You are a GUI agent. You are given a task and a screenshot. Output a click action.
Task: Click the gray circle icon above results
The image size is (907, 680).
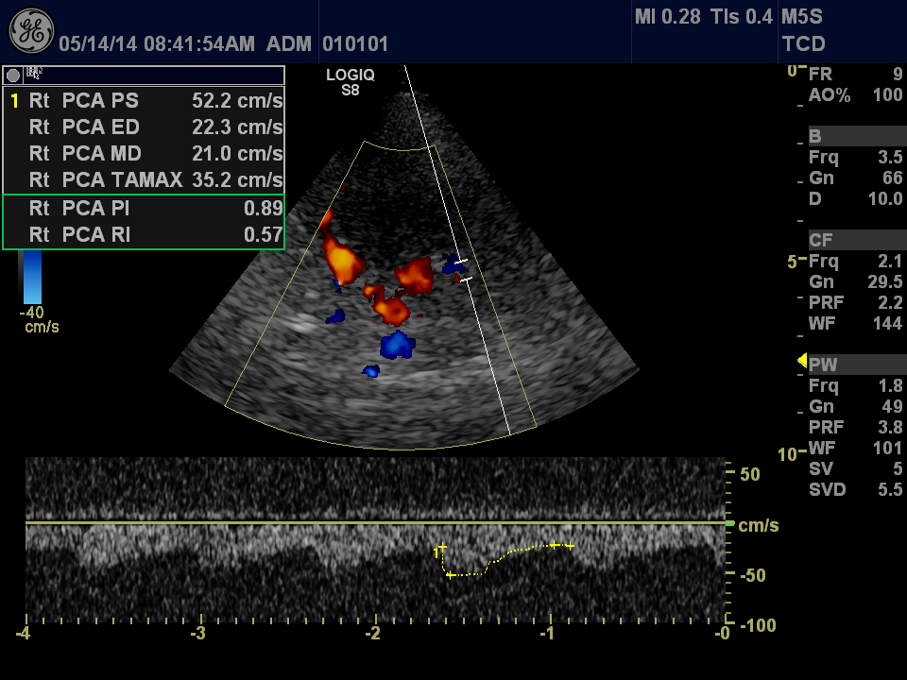point(14,75)
